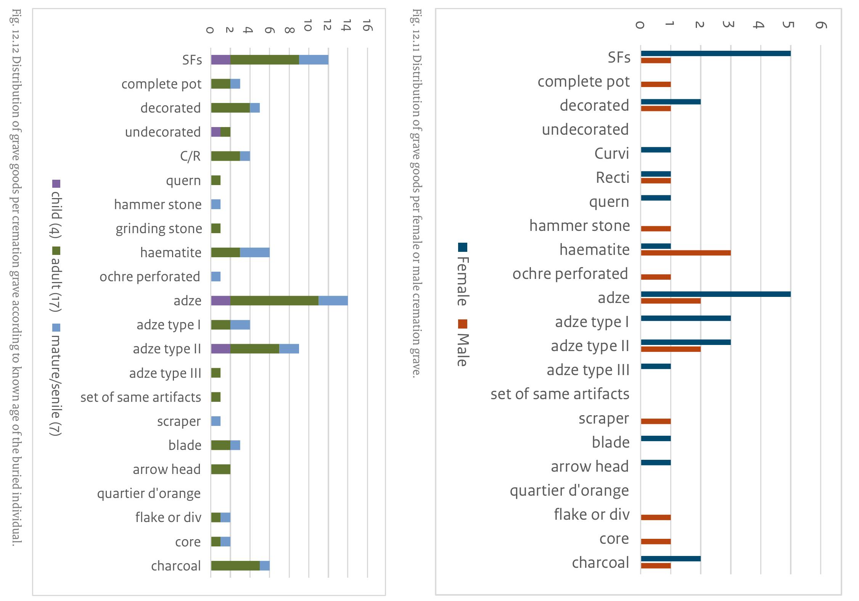
Task: Click the Curvi category label
Action: (x=611, y=153)
